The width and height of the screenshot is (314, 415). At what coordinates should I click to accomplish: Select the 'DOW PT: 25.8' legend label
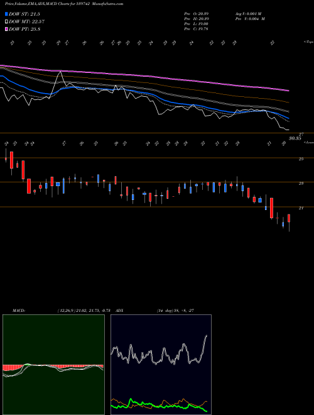click(x=24, y=29)
